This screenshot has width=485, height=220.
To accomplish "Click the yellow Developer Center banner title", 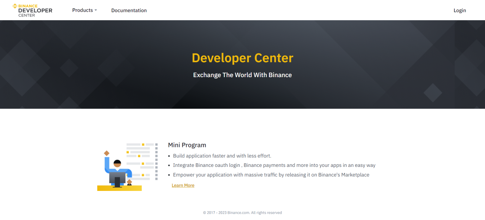I will 242,58.
